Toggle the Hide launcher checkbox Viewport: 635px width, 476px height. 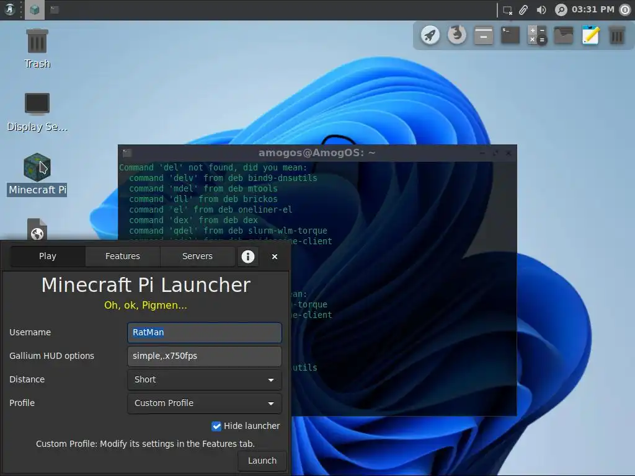pyautogui.click(x=216, y=426)
